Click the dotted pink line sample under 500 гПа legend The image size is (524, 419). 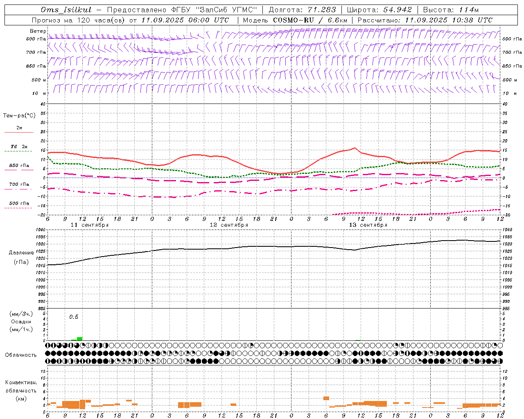(x=18, y=208)
